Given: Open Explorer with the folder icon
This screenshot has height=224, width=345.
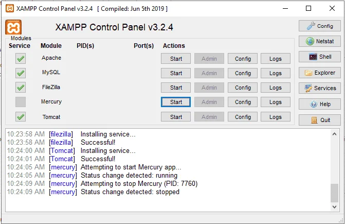Looking at the screenshot, I should tap(319, 73).
